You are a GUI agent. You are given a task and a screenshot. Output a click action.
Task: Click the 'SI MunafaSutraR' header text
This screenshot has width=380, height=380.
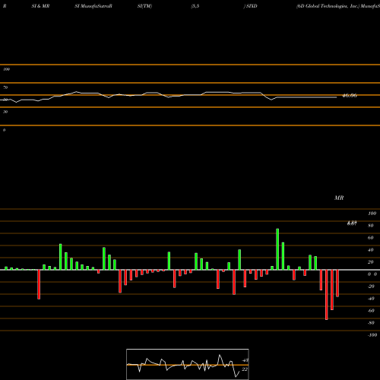pos(93,6)
